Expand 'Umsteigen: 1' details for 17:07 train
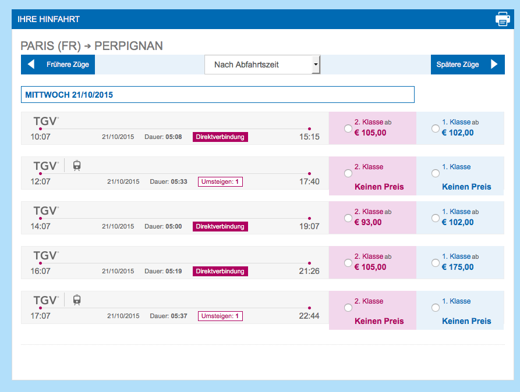 pos(221,316)
